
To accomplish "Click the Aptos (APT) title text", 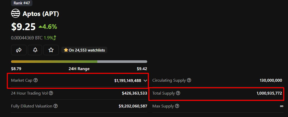I will tap(41, 14).
